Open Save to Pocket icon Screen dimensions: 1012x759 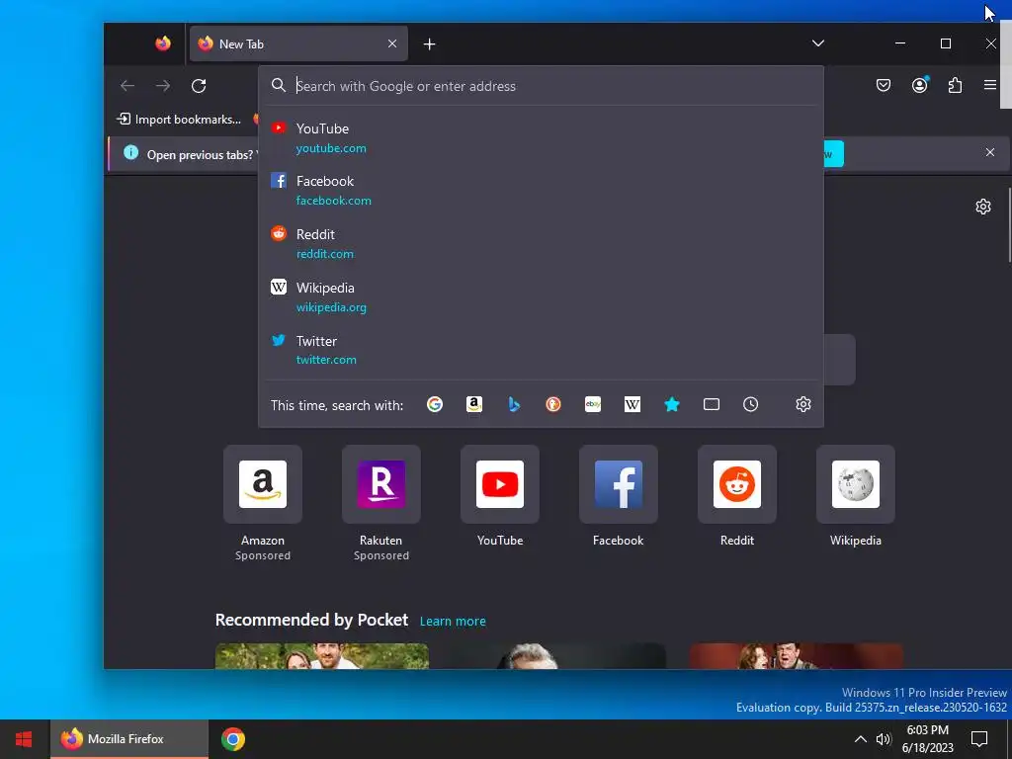[884, 85]
